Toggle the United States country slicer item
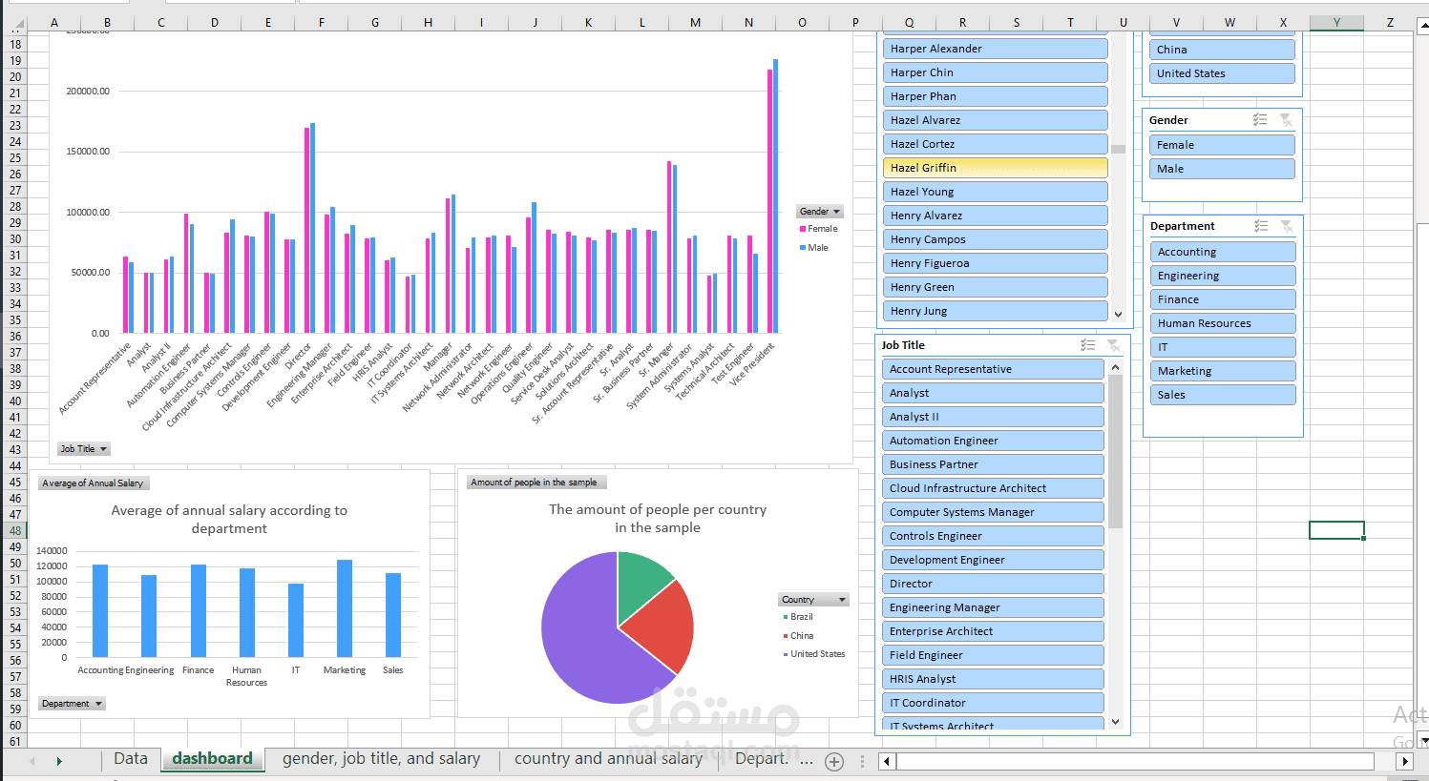Screen dimensions: 1429x781 (1223, 73)
